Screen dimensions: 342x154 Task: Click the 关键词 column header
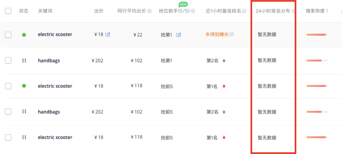(45, 11)
